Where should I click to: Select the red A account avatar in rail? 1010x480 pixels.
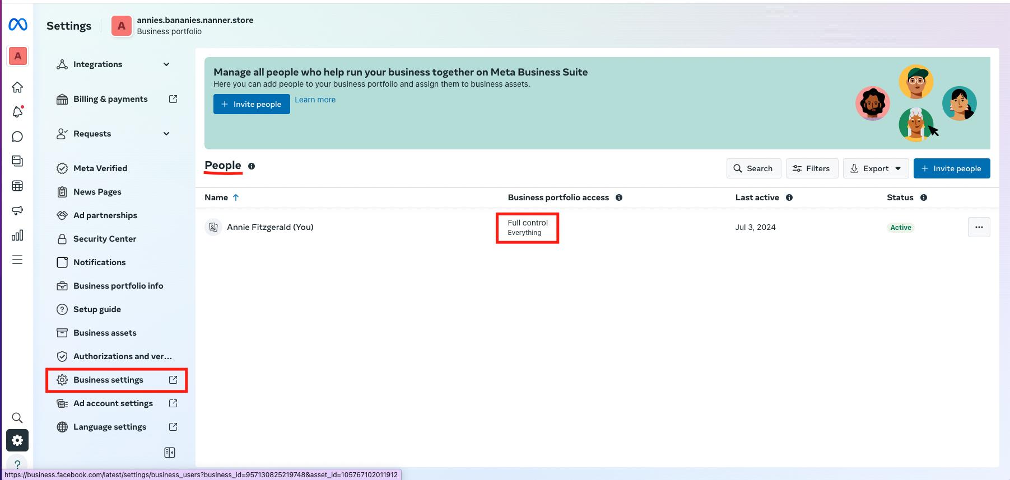[18, 56]
